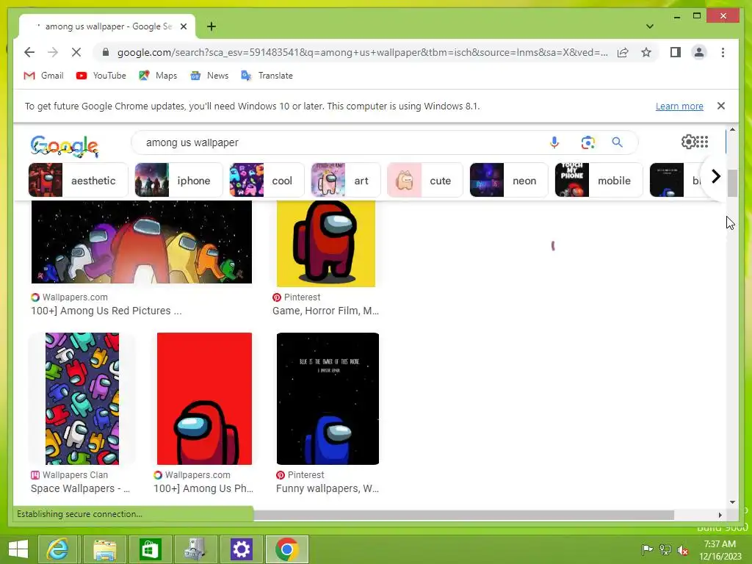Open red crewmate on red background image

click(x=204, y=399)
